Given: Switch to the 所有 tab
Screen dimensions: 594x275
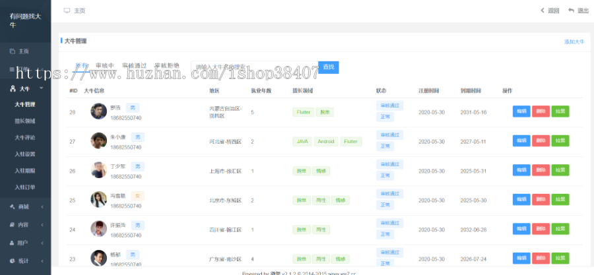Looking at the screenshot, I should (81, 65).
